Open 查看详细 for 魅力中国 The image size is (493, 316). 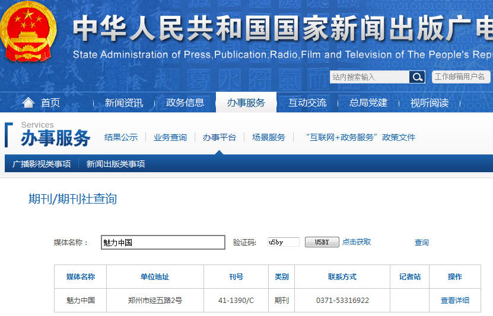[455, 301]
